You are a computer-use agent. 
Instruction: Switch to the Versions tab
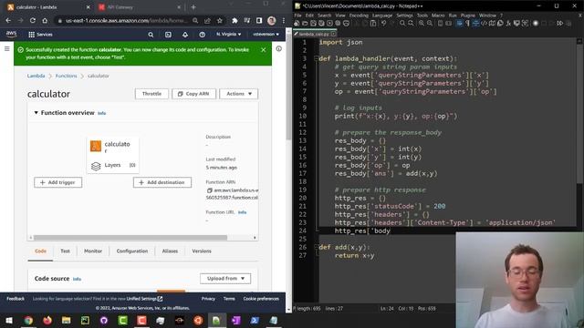pos(202,251)
